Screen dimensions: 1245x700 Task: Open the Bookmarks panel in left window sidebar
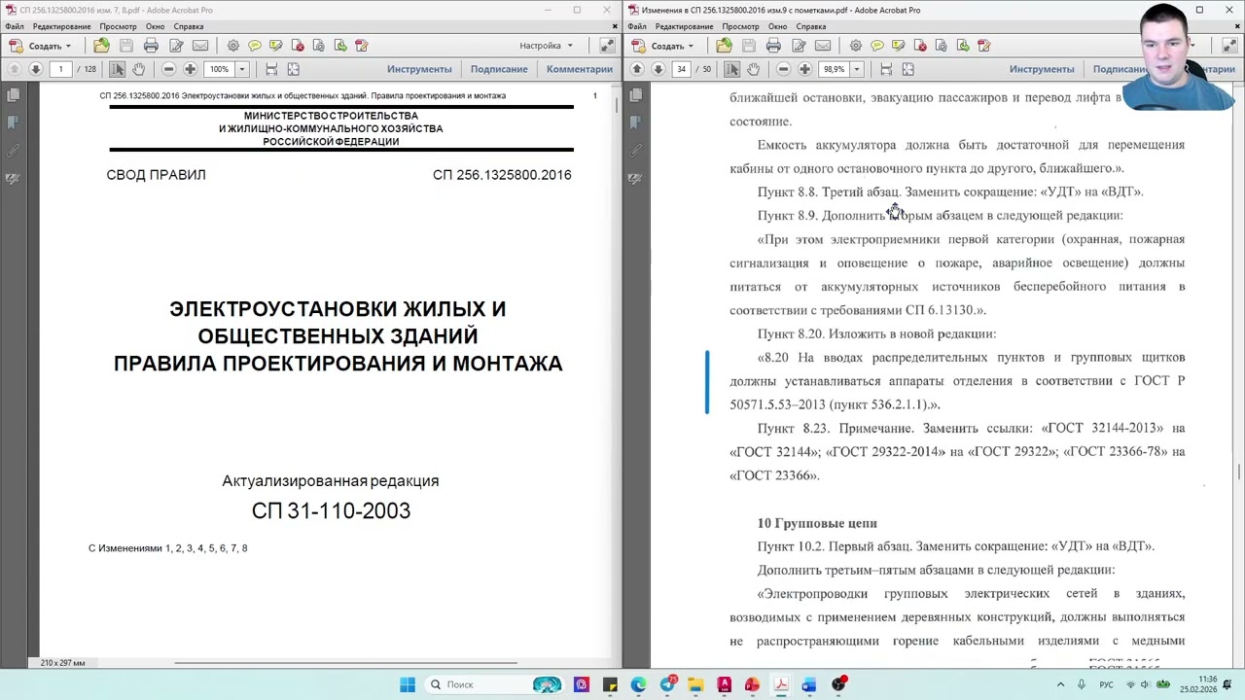(x=14, y=122)
